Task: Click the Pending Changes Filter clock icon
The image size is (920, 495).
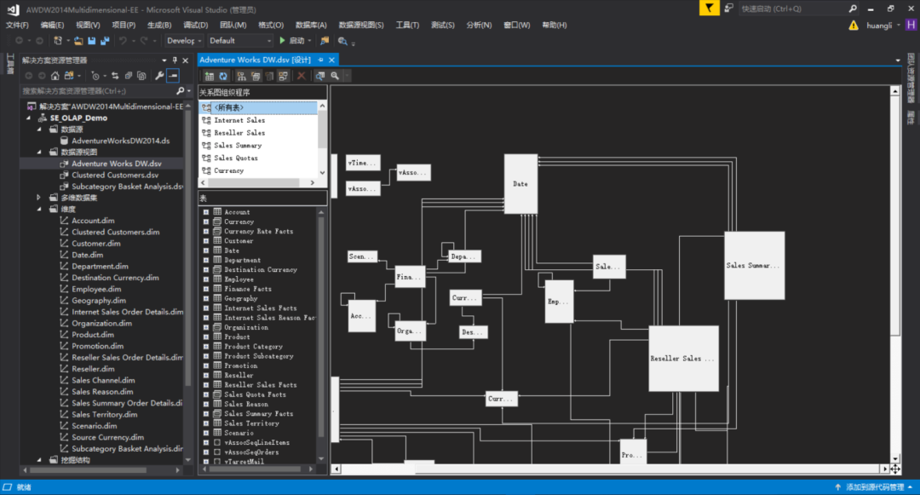Action: click(95, 76)
